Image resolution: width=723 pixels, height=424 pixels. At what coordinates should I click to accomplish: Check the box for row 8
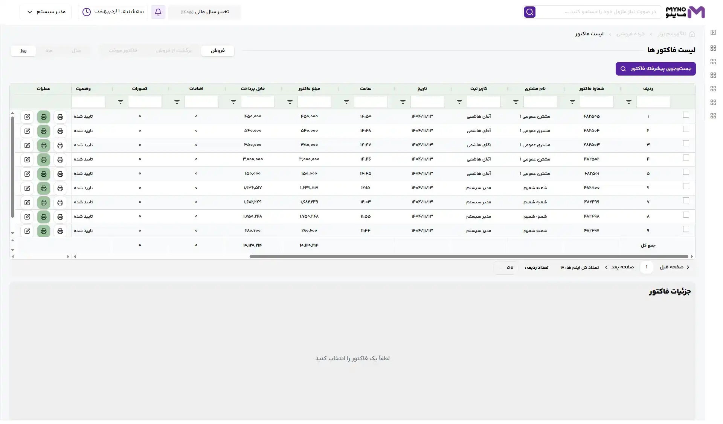pos(686,215)
